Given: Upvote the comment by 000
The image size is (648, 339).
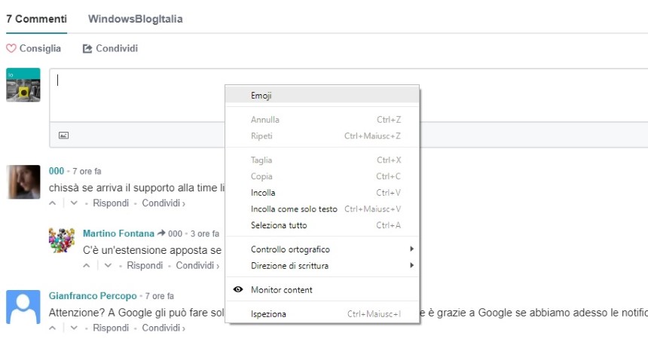Looking at the screenshot, I should [x=53, y=203].
